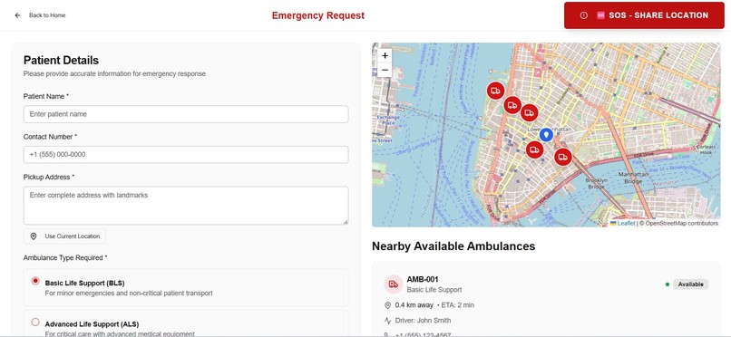
Task: Click the Emergency Request heading
Action: (318, 15)
